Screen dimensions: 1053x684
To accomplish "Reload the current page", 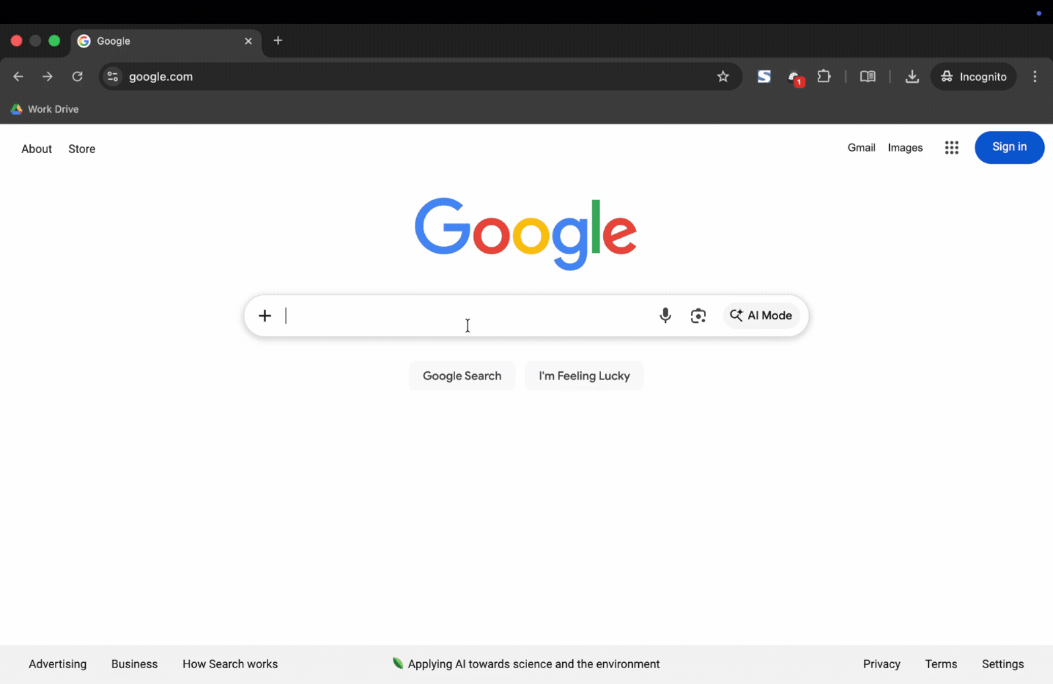I will (x=77, y=77).
